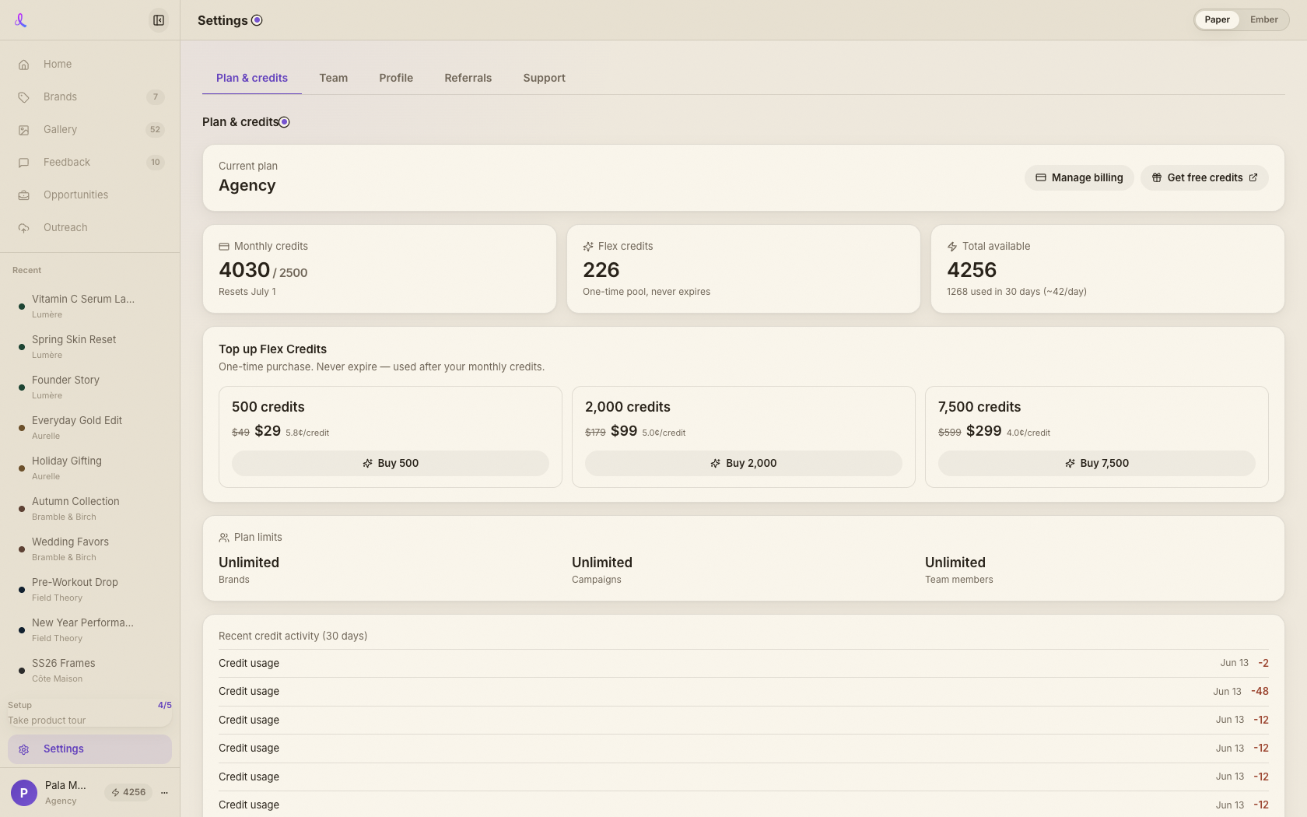Click the info dot next to the Settings title

(257, 20)
